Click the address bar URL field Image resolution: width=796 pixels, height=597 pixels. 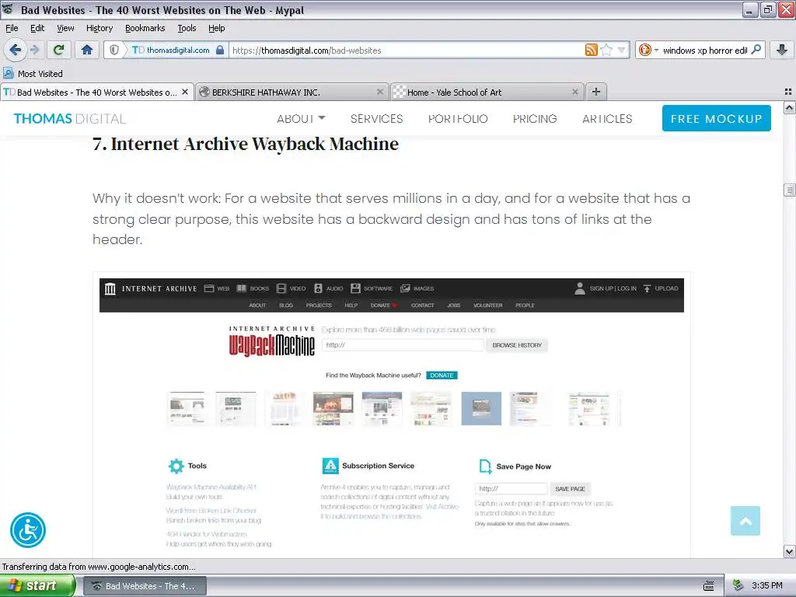coord(406,50)
